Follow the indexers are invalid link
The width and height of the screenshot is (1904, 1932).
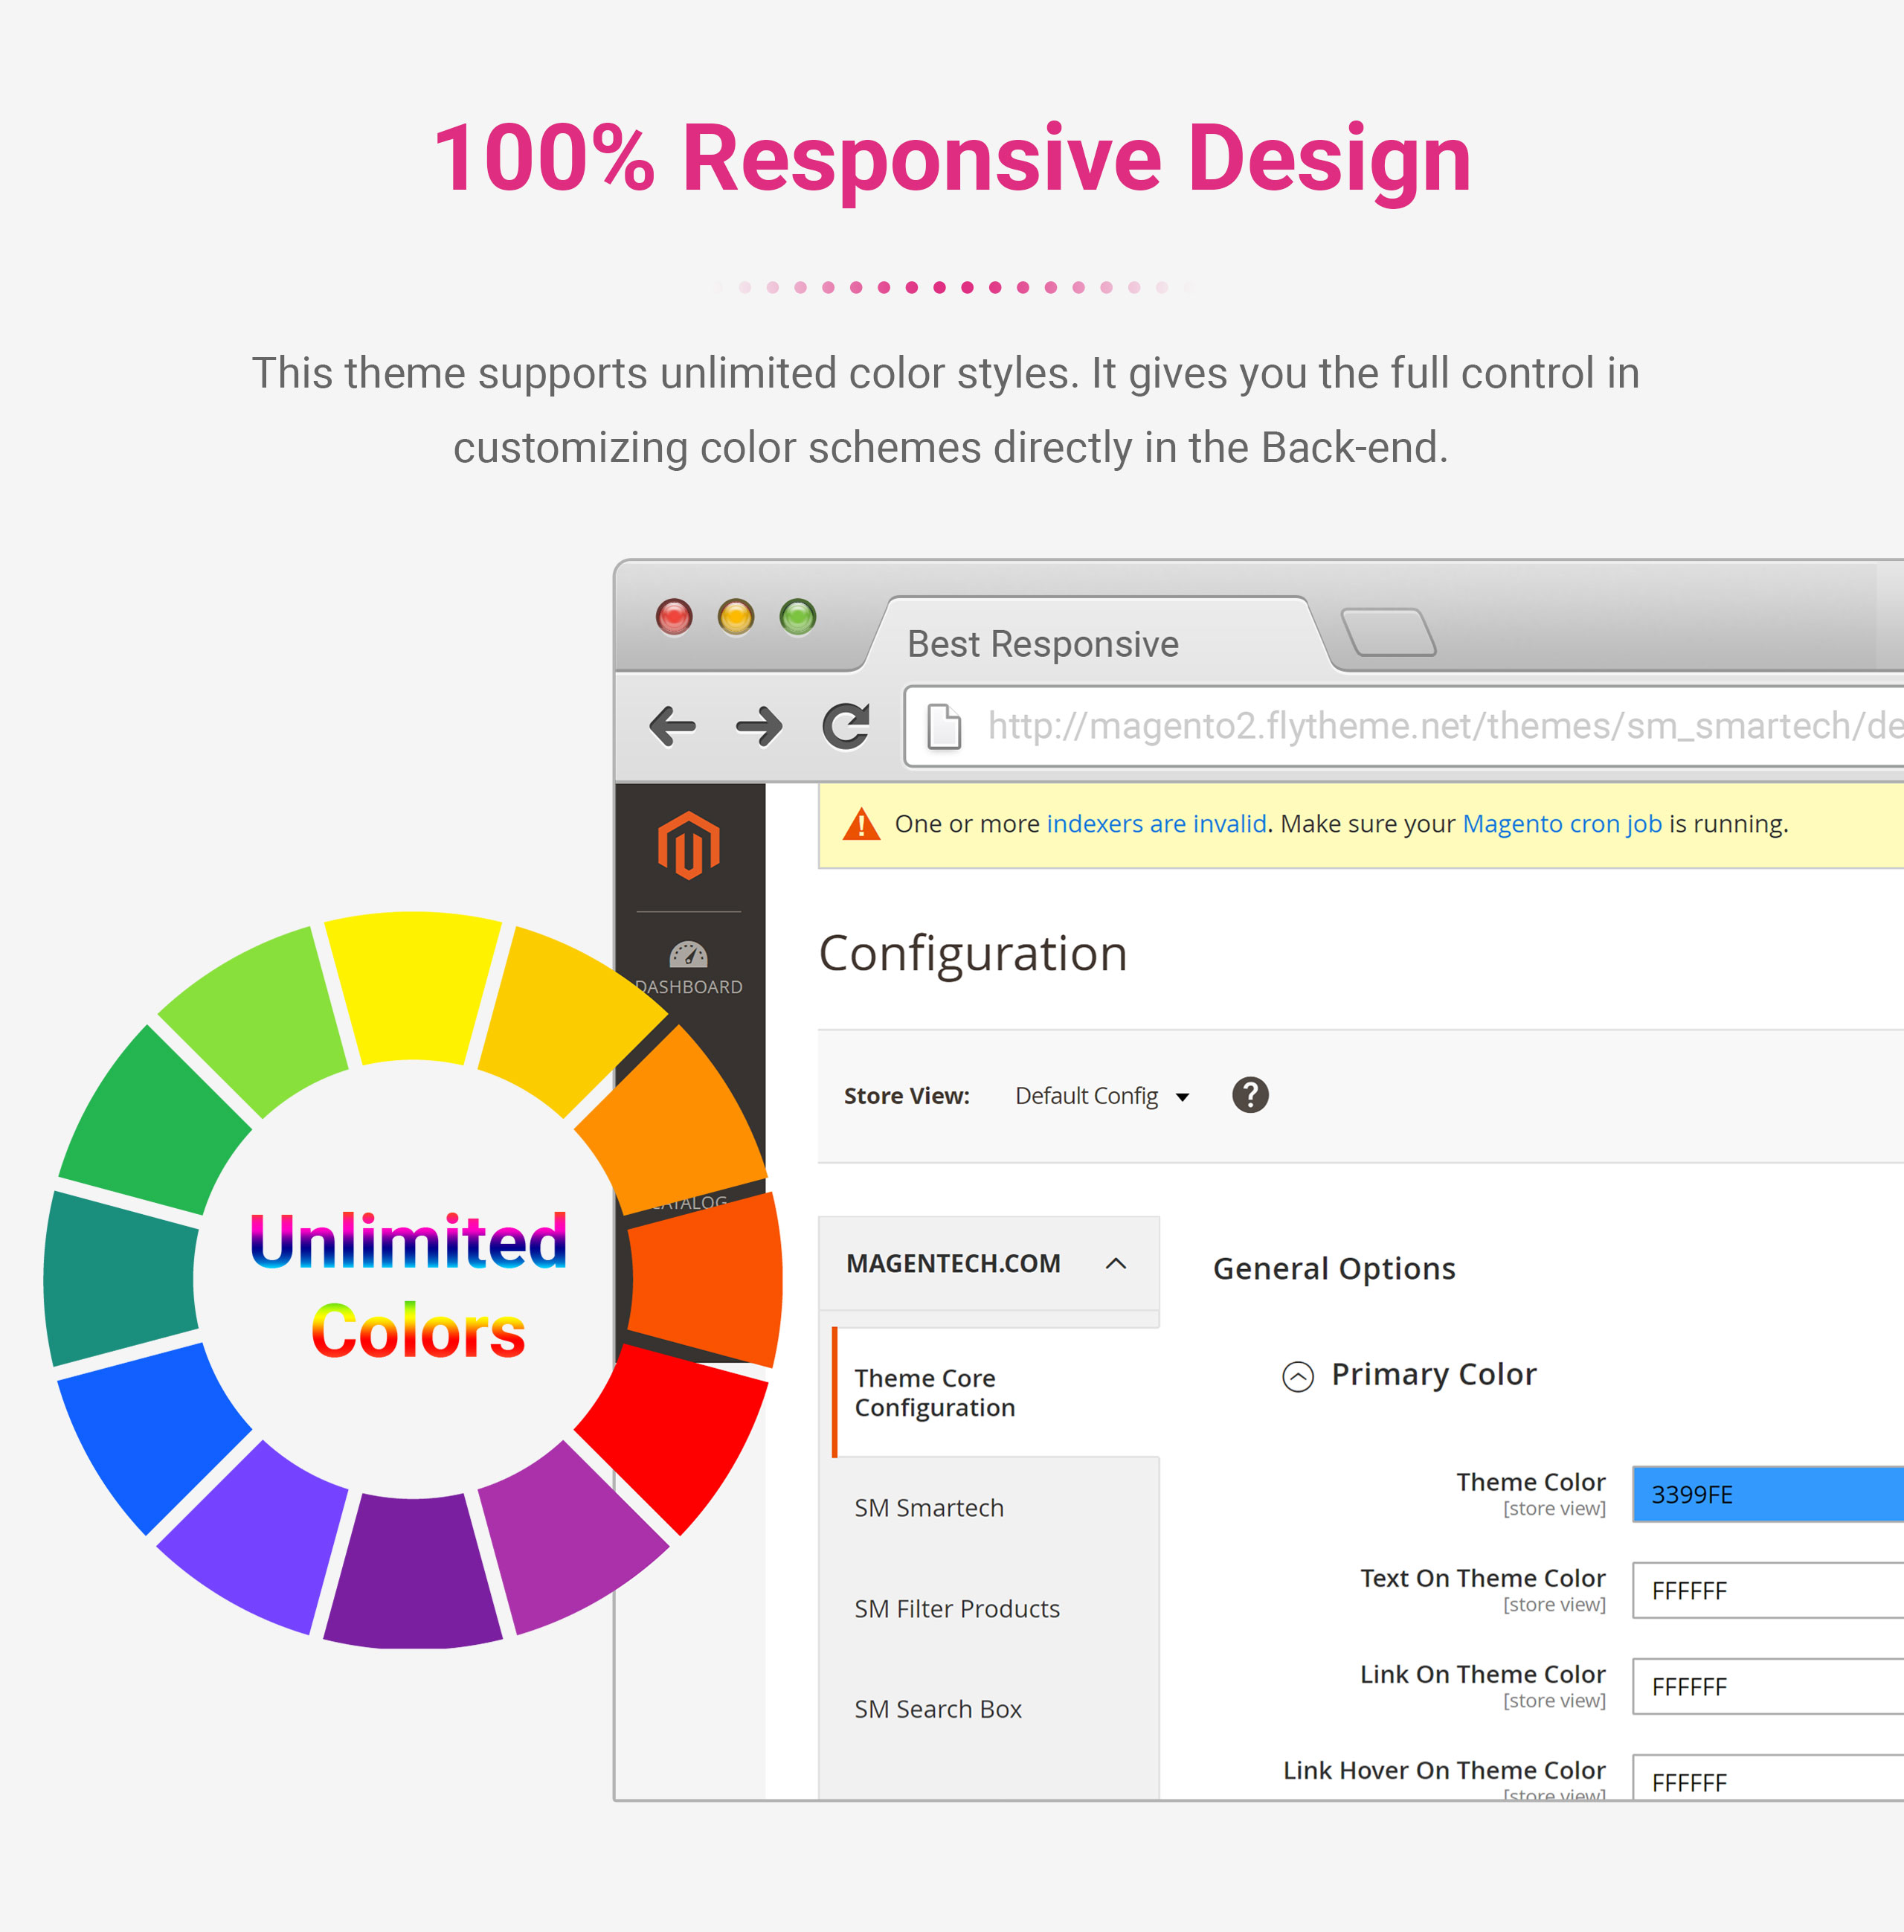[x=1156, y=824]
